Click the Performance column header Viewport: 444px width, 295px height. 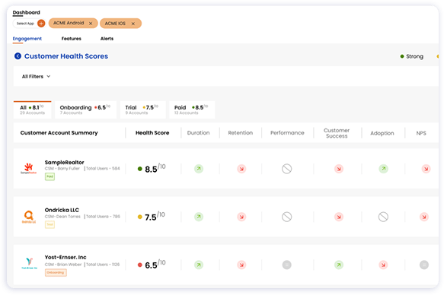point(287,133)
